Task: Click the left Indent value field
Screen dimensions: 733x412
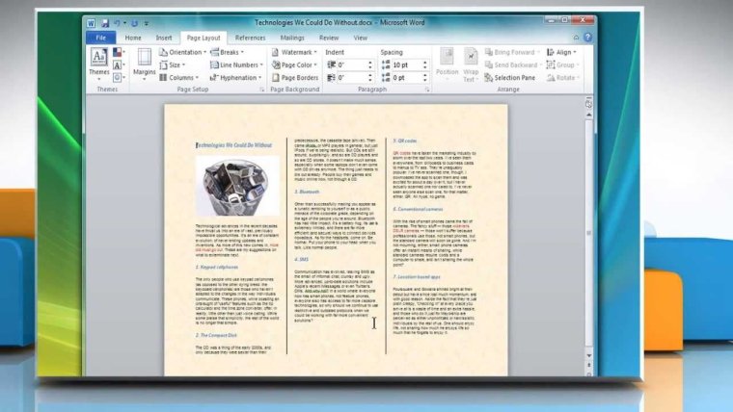Action: pos(350,64)
